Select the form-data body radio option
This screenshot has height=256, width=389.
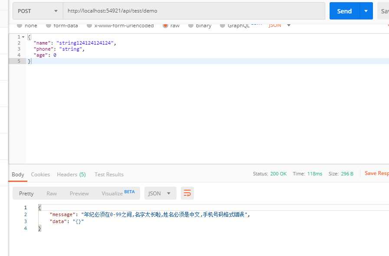(62, 26)
